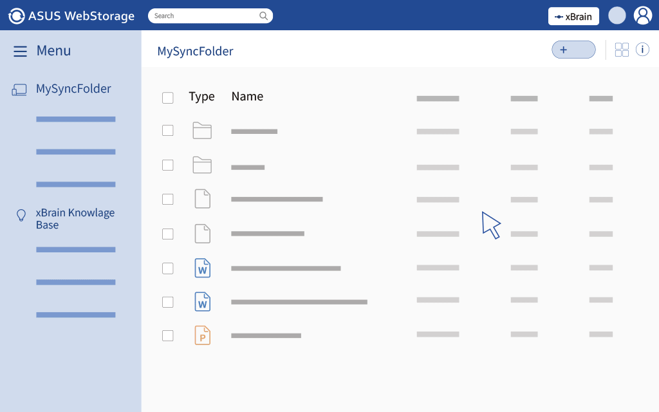Open the PowerPoint file icon
The image size is (659, 412).
203,335
